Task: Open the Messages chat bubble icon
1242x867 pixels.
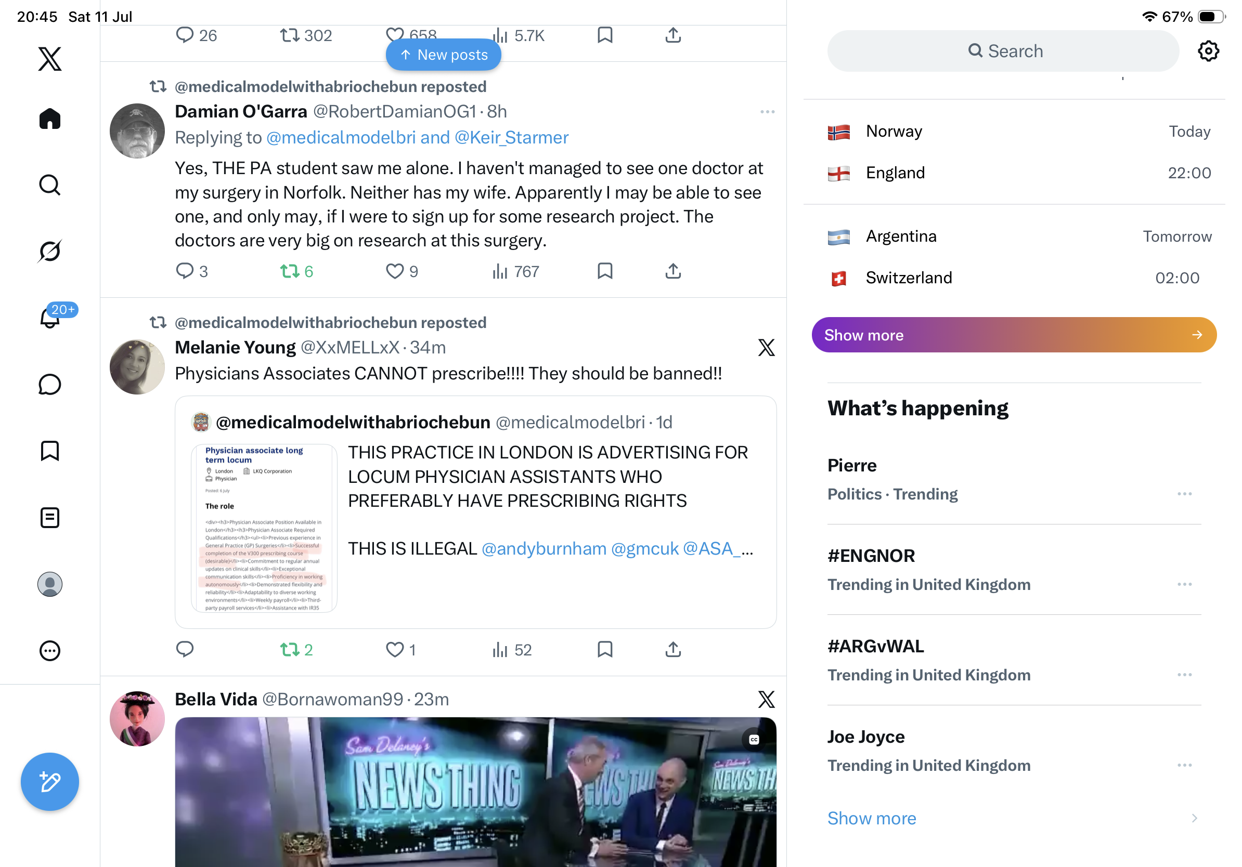Action: point(50,384)
